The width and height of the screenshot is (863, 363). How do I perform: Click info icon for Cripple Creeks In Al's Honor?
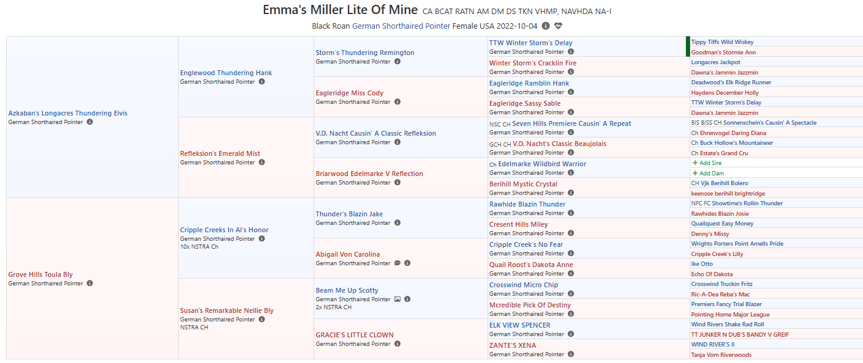[x=262, y=239]
